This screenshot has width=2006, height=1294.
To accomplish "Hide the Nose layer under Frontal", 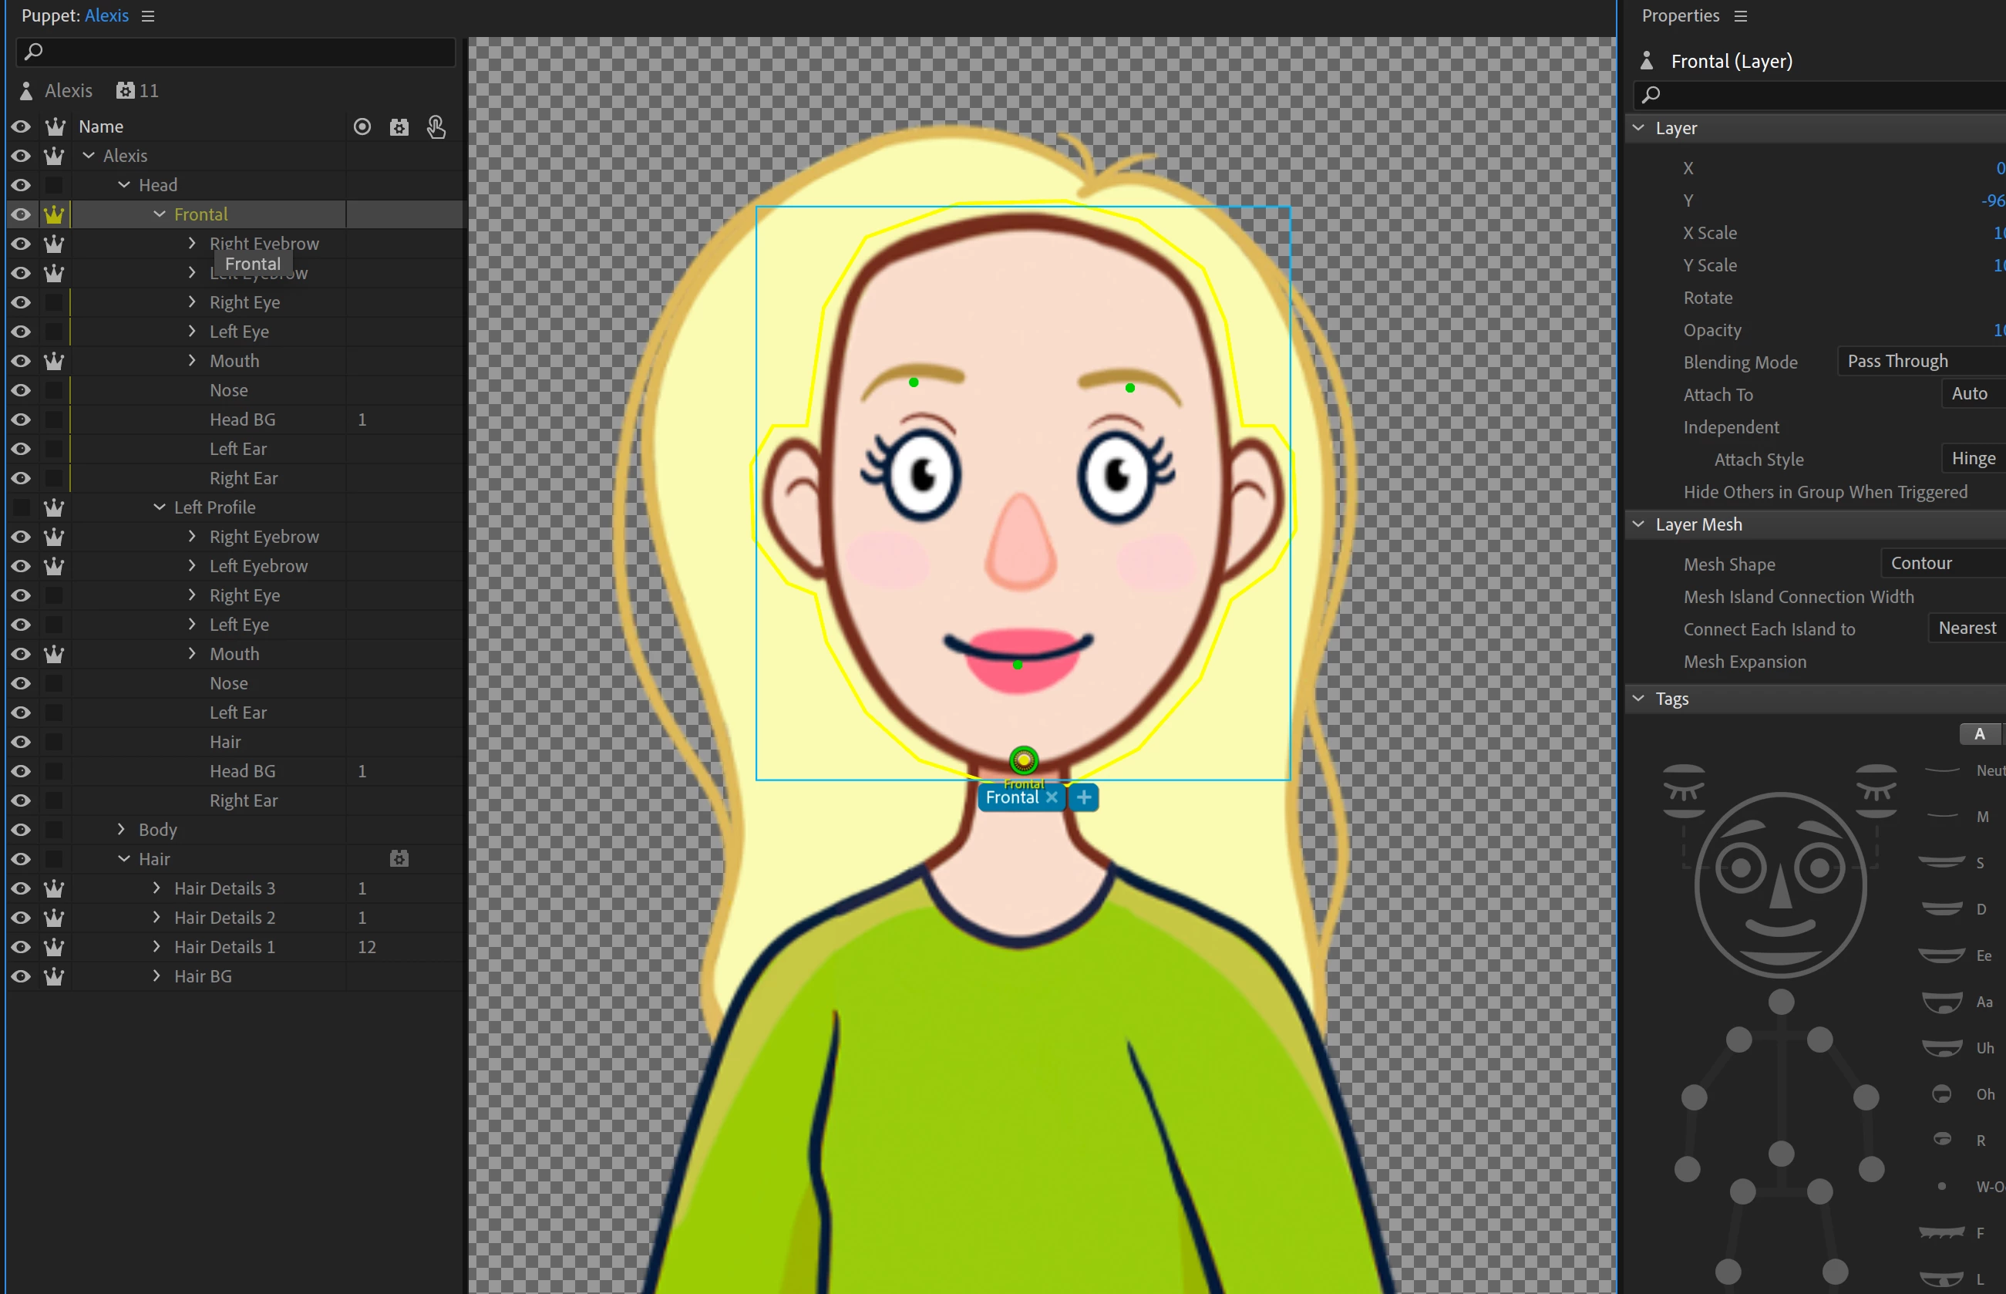I will click(x=21, y=391).
